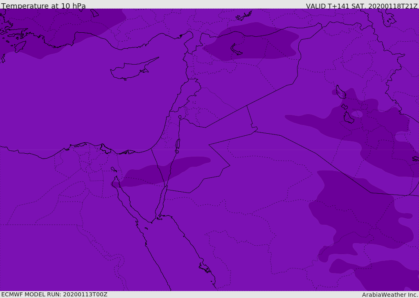The width and height of the screenshot is (419, 298).
Task: Click the VALID T+141 timestamp label
Action: [362, 6]
